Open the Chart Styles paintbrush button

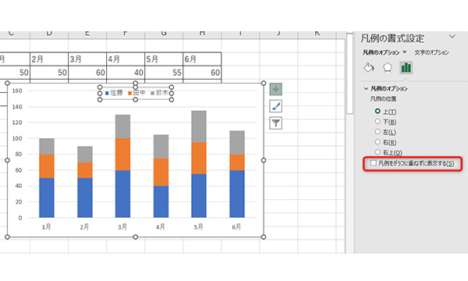pyautogui.click(x=275, y=106)
